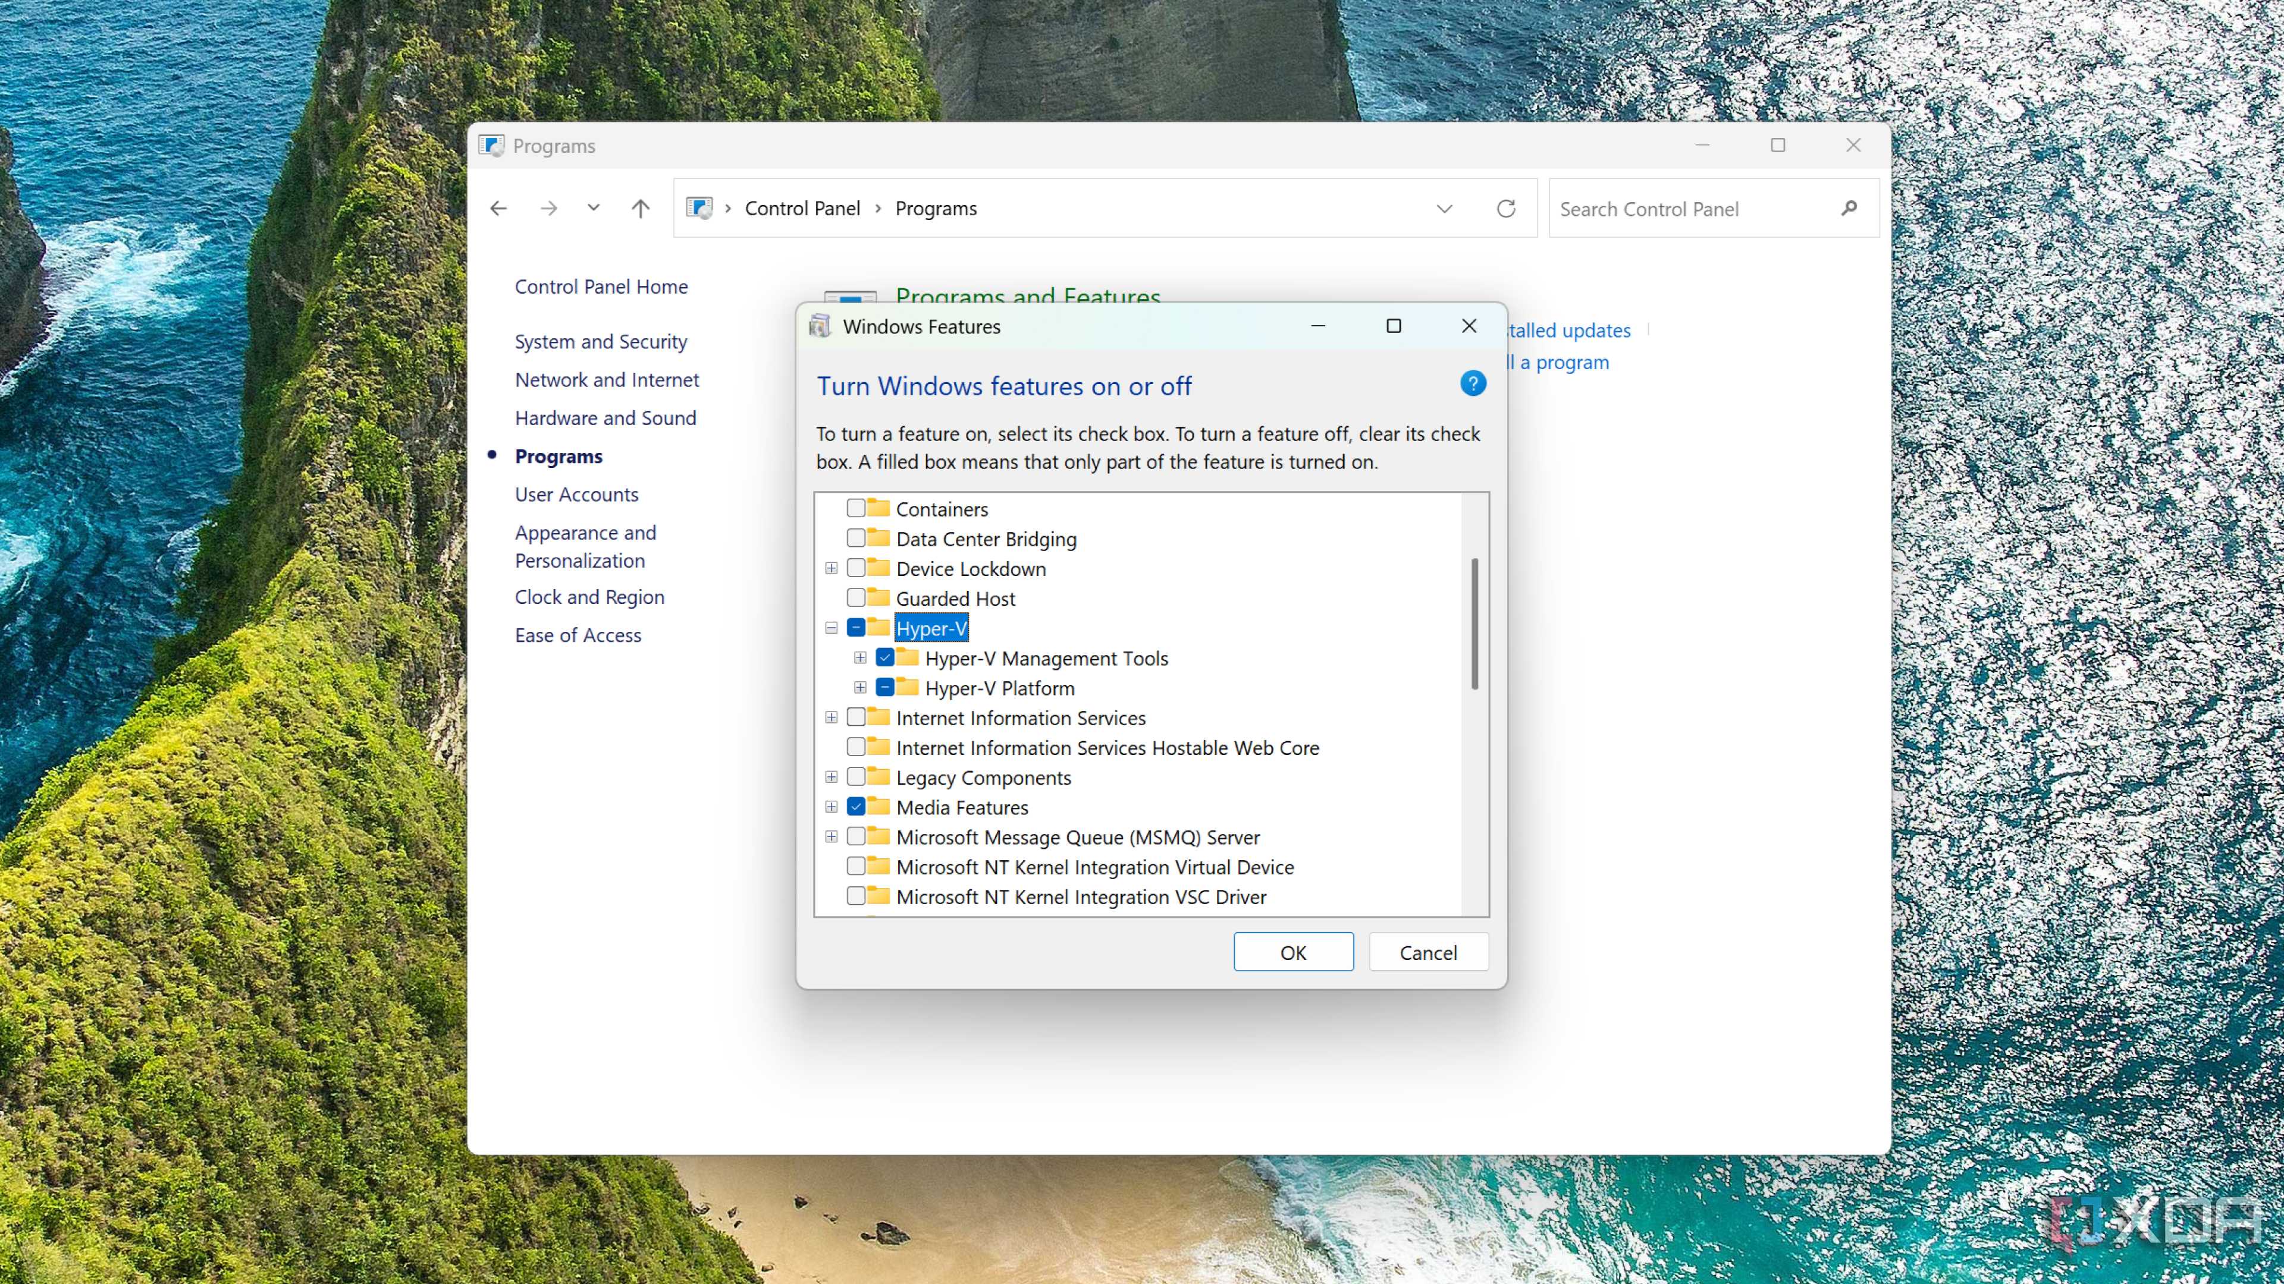Open the address bar history dropdown

[1444, 208]
